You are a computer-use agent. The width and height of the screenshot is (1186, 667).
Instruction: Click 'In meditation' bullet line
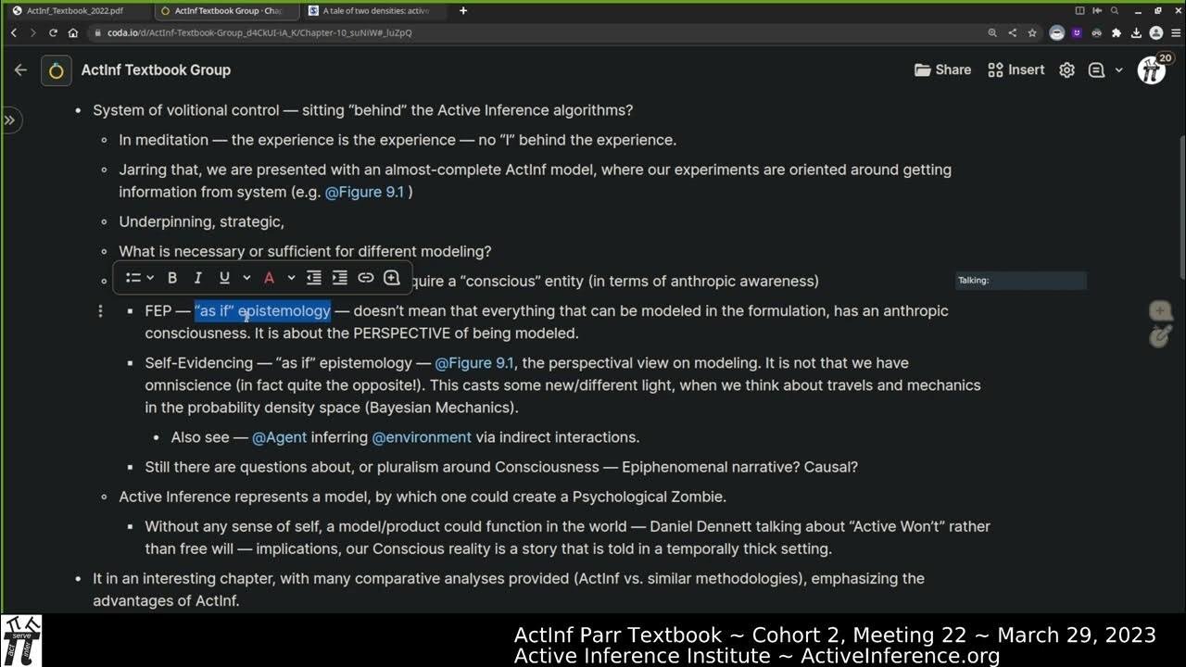pyautogui.click(x=397, y=140)
